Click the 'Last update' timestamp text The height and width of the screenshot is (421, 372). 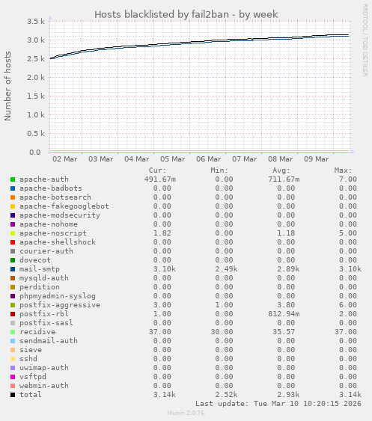[278, 404]
